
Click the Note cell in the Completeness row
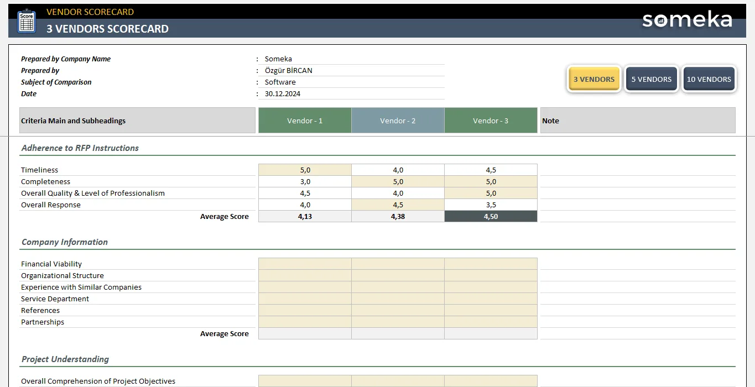pyautogui.click(x=638, y=181)
